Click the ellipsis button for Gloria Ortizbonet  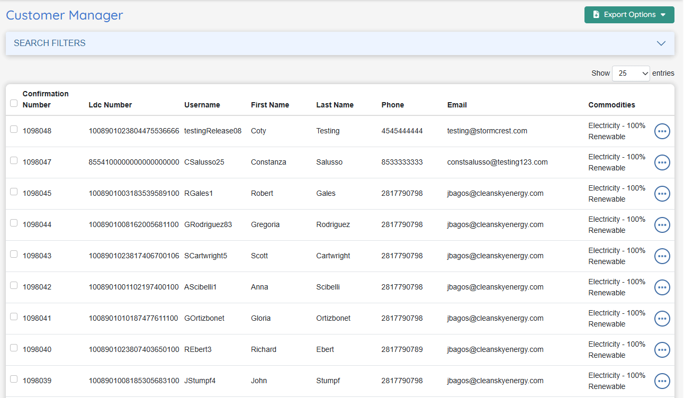(662, 319)
